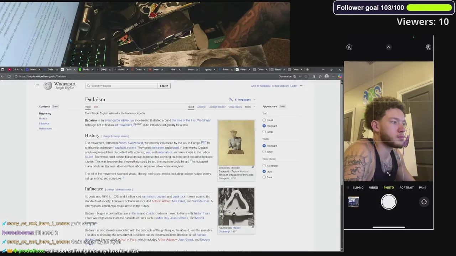The width and height of the screenshot is (456, 256).
Task: Select VIDEO camera mode
Action: [373, 187]
